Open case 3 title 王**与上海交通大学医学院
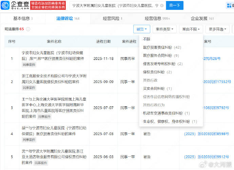 pos(54,108)
